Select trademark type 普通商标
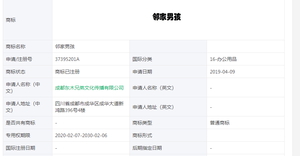 click(220, 123)
